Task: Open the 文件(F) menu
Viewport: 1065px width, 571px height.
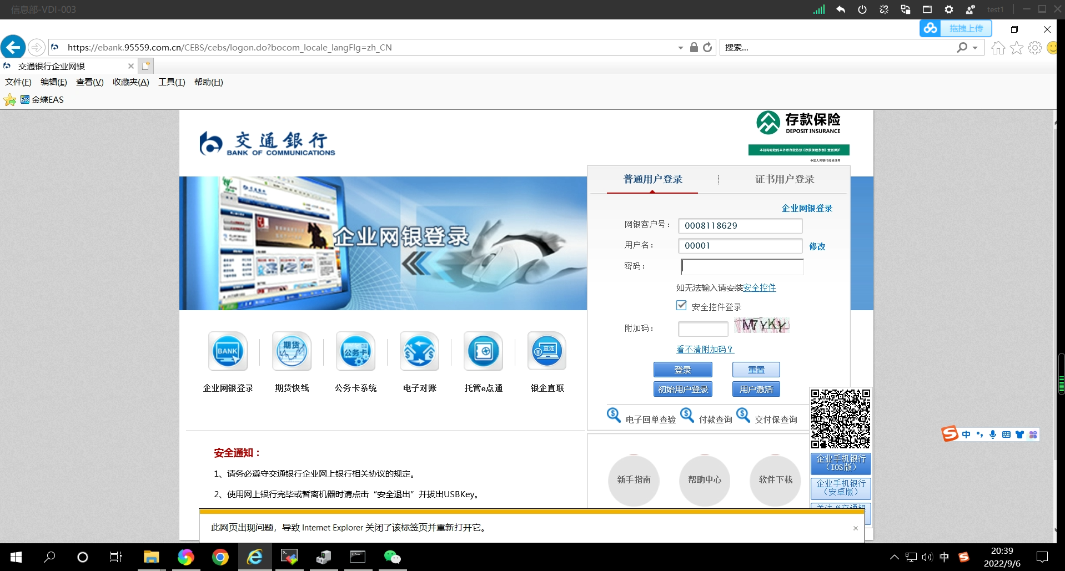Action: (18, 82)
